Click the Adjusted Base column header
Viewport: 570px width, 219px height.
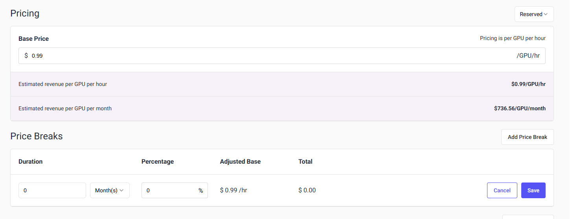tap(240, 161)
